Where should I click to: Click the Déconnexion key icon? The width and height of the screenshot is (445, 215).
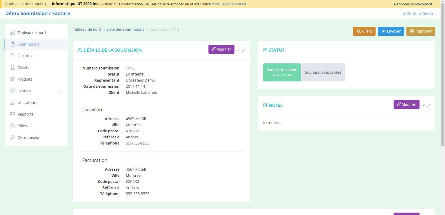click(x=12, y=137)
